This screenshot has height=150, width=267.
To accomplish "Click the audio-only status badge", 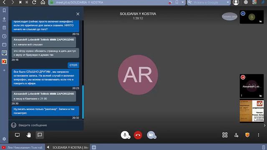I will click(x=229, y=17).
